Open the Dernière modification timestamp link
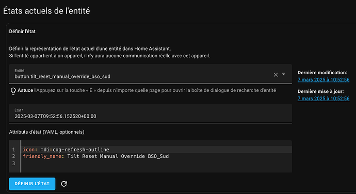356x194 pixels. coord(323,80)
